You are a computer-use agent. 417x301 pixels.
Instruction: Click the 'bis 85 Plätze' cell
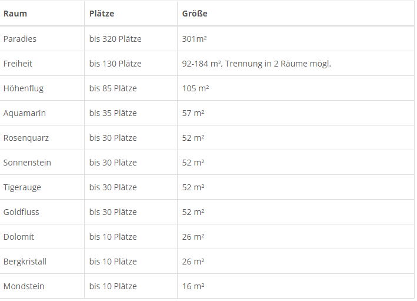[113, 88]
